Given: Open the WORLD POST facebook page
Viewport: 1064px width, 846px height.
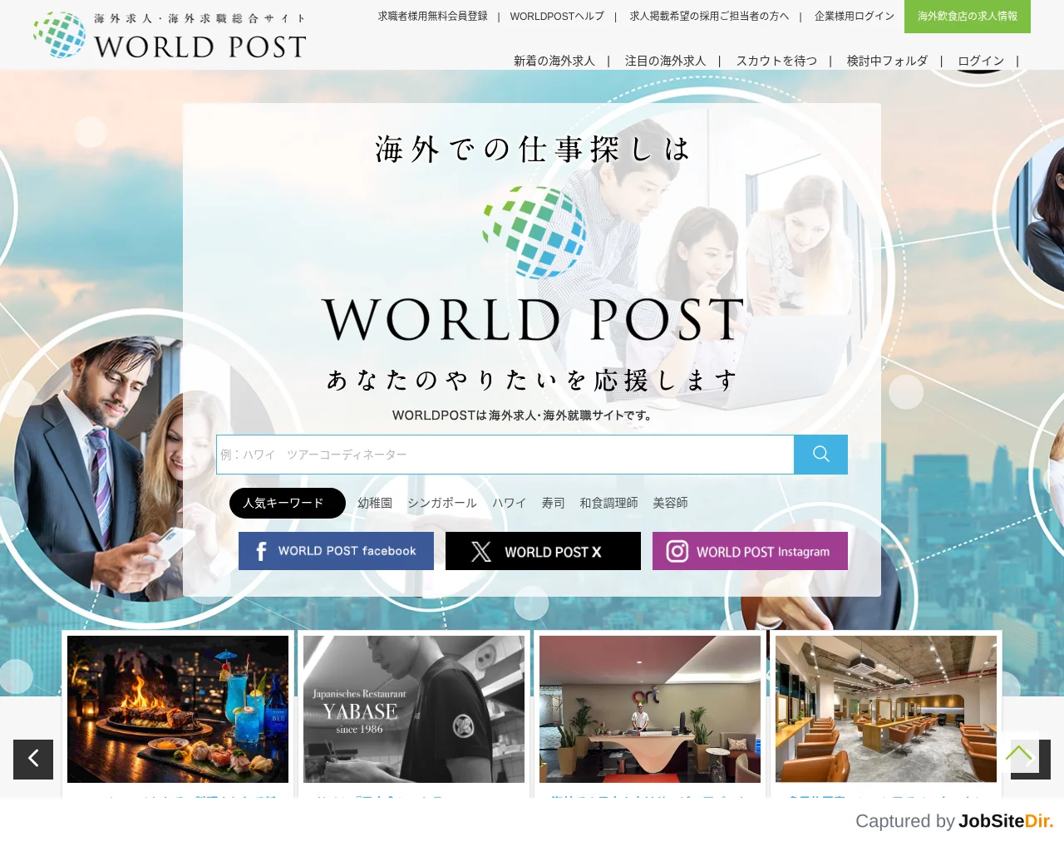Looking at the screenshot, I should point(336,551).
